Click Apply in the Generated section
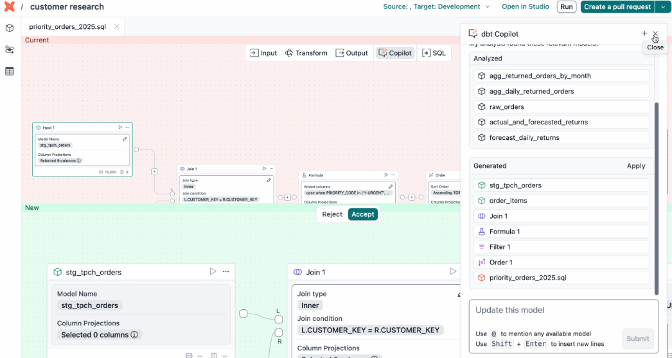 (635, 166)
